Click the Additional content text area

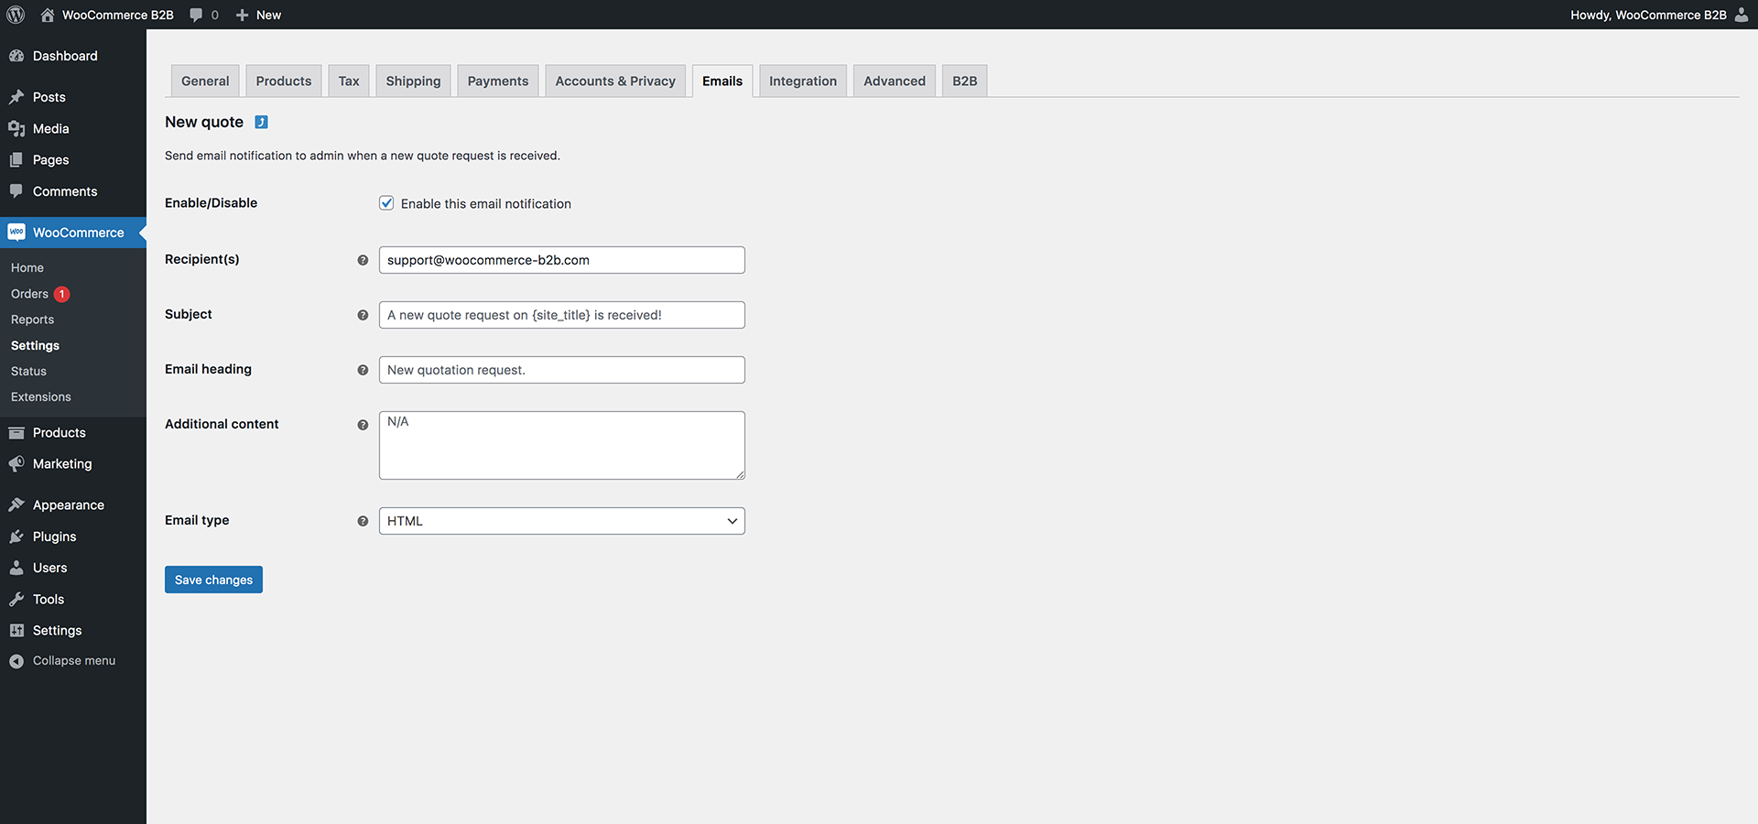[x=562, y=445]
